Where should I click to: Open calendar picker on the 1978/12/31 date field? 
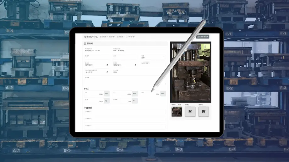tap(135, 65)
